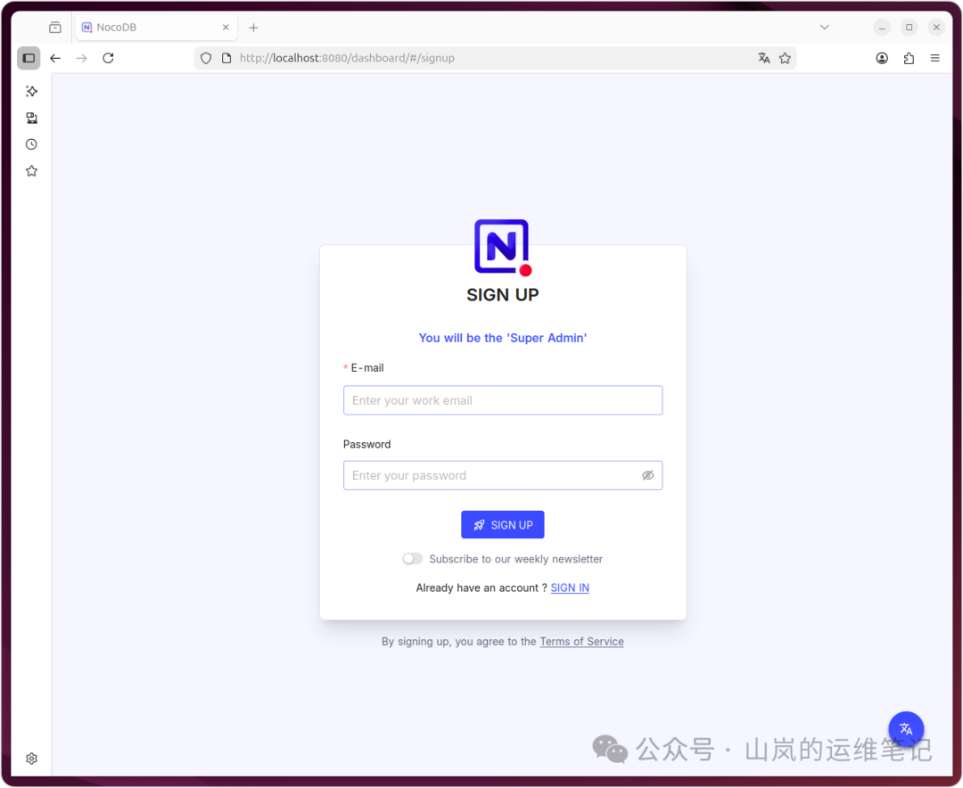This screenshot has width=963, height=788.
Task: Open the shield tracking protection icon
Action: (x=206, y=57)
